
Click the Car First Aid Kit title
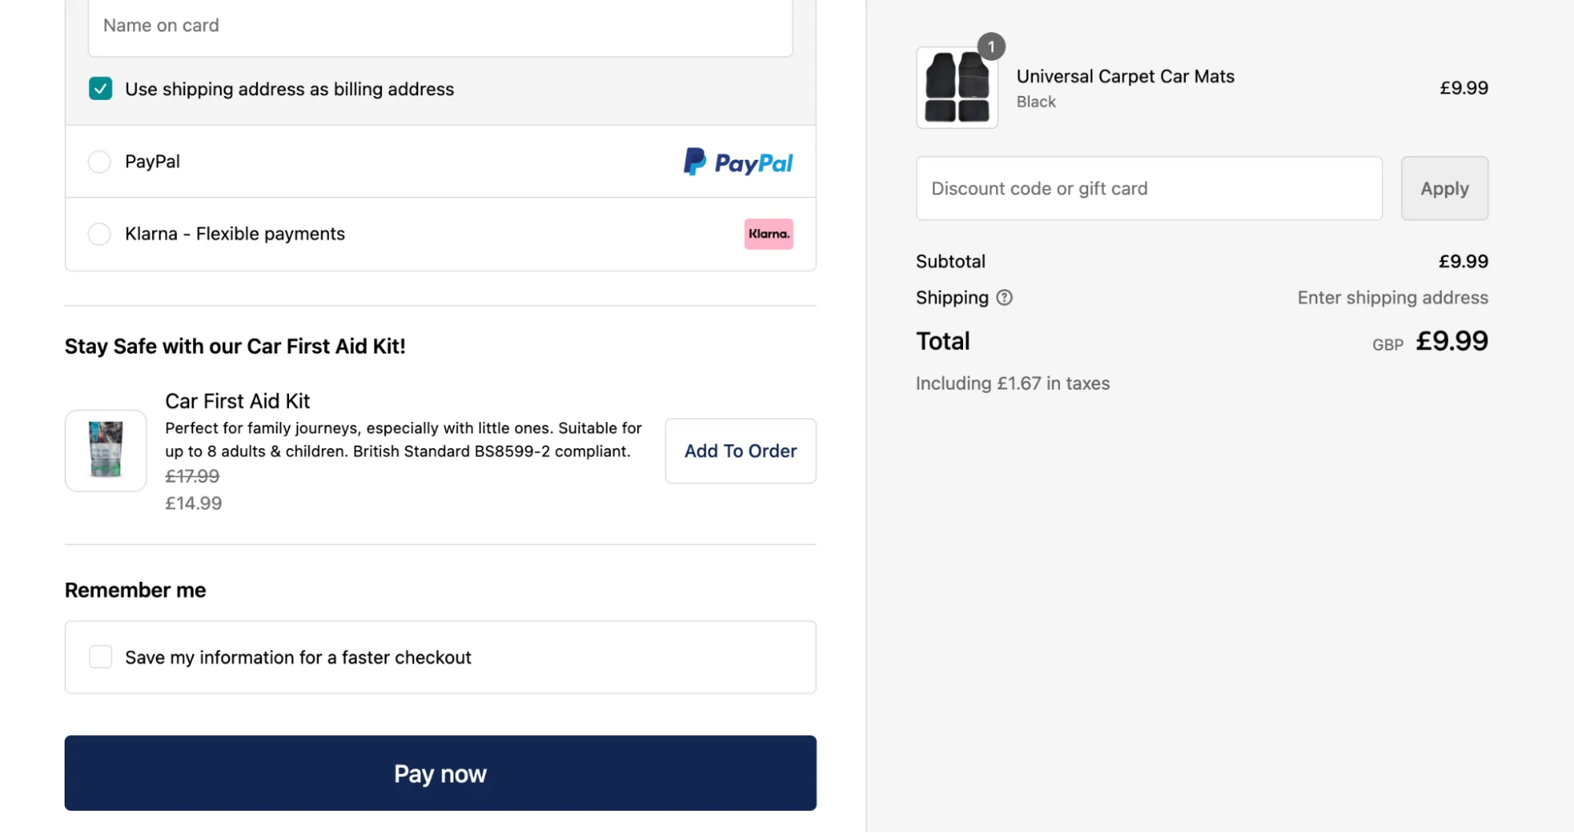237,401
